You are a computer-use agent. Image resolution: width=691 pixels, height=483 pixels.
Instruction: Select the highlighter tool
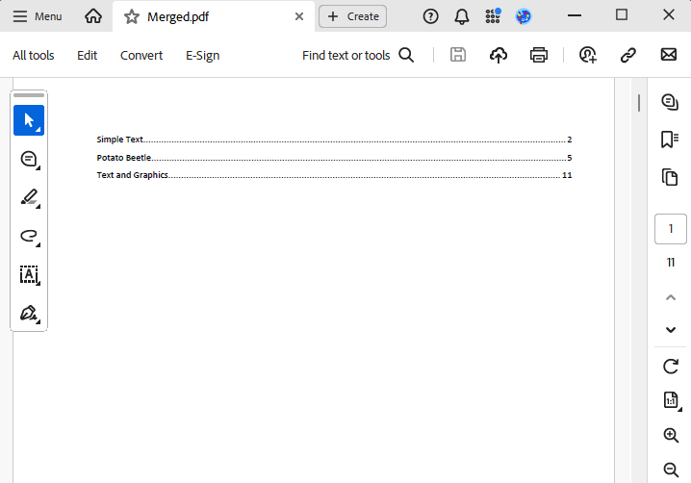click(x=29, y=197)
